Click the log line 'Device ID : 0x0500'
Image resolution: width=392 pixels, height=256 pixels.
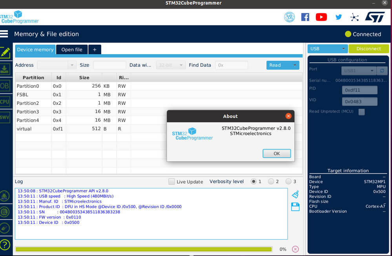click(49, 223)
